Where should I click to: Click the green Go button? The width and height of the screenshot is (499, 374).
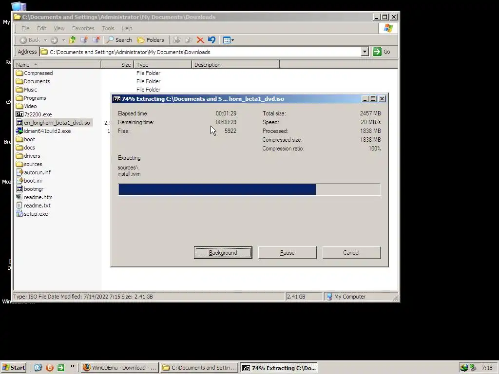(x=382, y=52)
